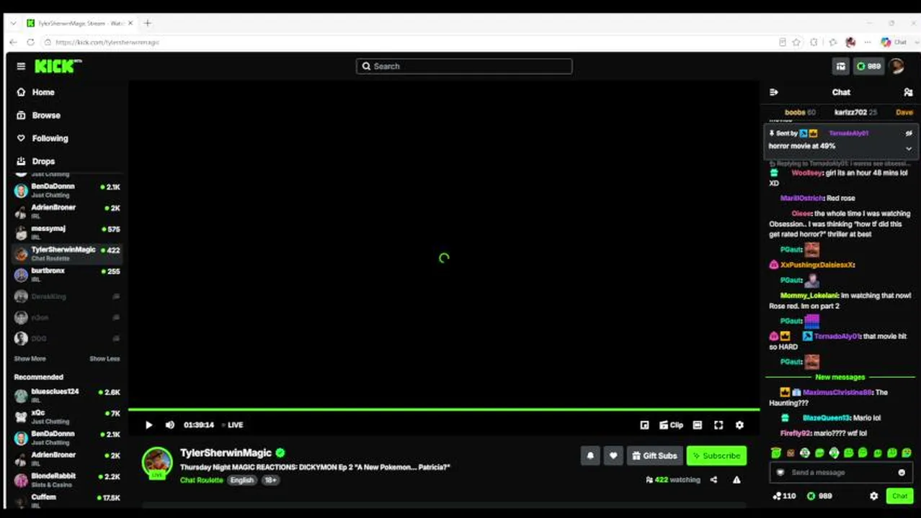The width and height of the screenshot is (921, 518).
Task: Open messymaj channel in Following list
Action: pyautogui.click(x=67, y=232)
